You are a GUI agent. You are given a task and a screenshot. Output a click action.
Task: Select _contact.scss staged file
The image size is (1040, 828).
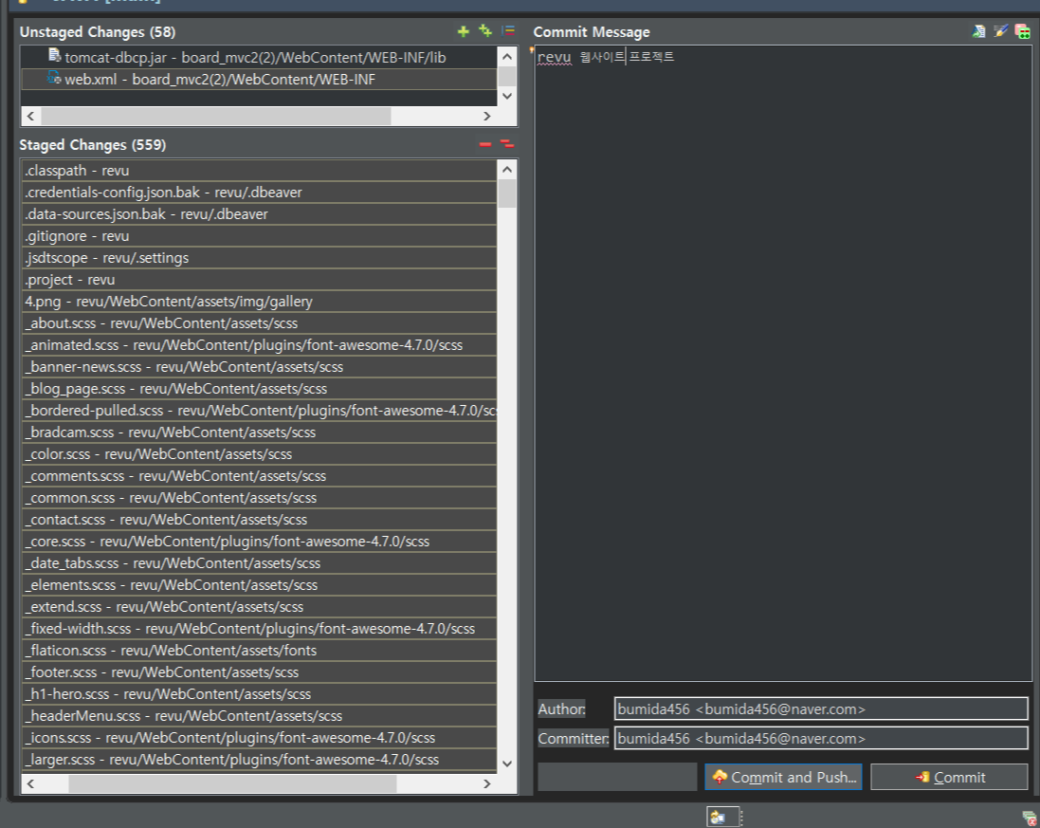tap(260, 520)
